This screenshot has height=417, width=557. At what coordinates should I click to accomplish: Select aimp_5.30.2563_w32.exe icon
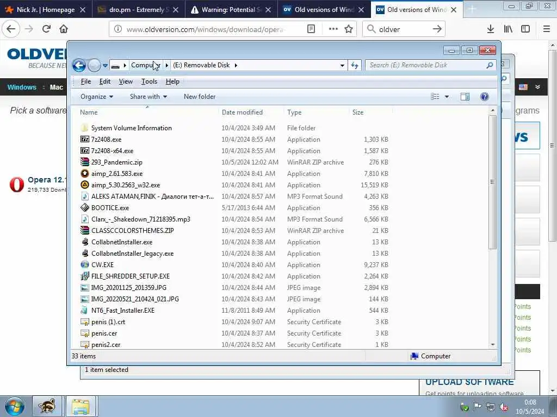[84, 185]
